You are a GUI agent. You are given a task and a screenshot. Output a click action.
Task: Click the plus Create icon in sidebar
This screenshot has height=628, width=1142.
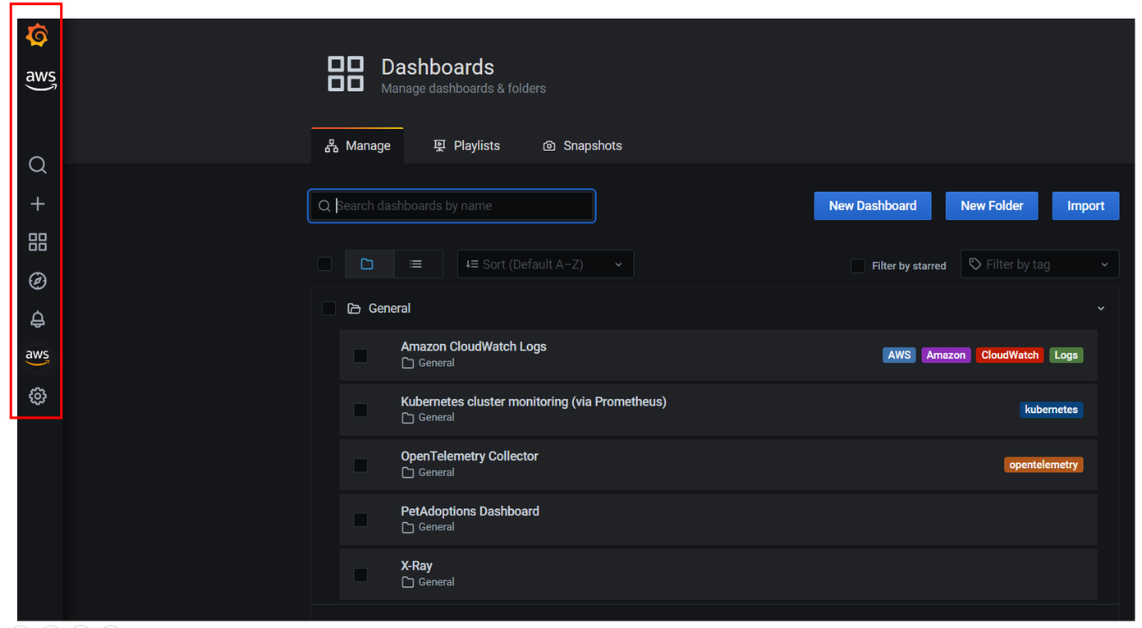(38, 204)
